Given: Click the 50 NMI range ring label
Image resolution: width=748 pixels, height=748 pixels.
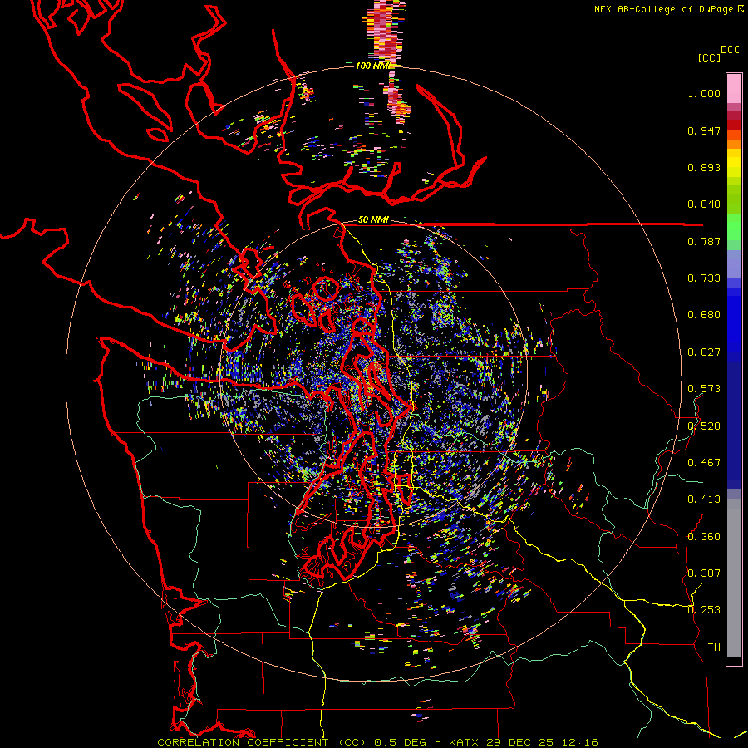Looking at the screenshot, I should pyautogui.click(x=373, y=220).
